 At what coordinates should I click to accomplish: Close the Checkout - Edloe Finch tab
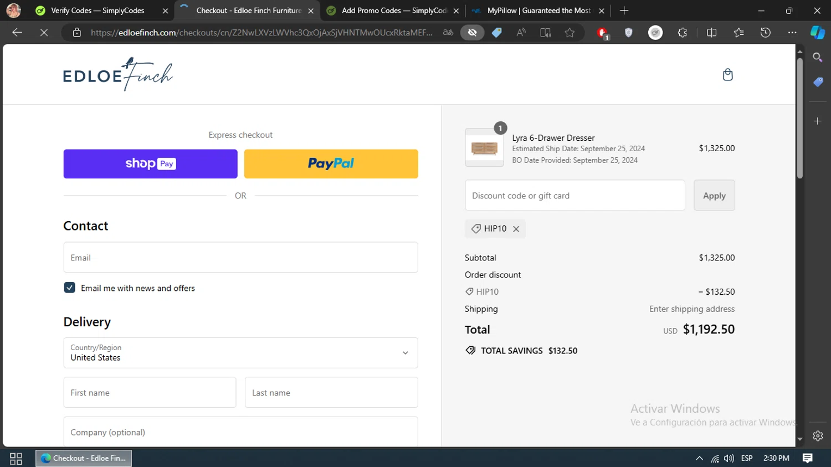(311, 11)
